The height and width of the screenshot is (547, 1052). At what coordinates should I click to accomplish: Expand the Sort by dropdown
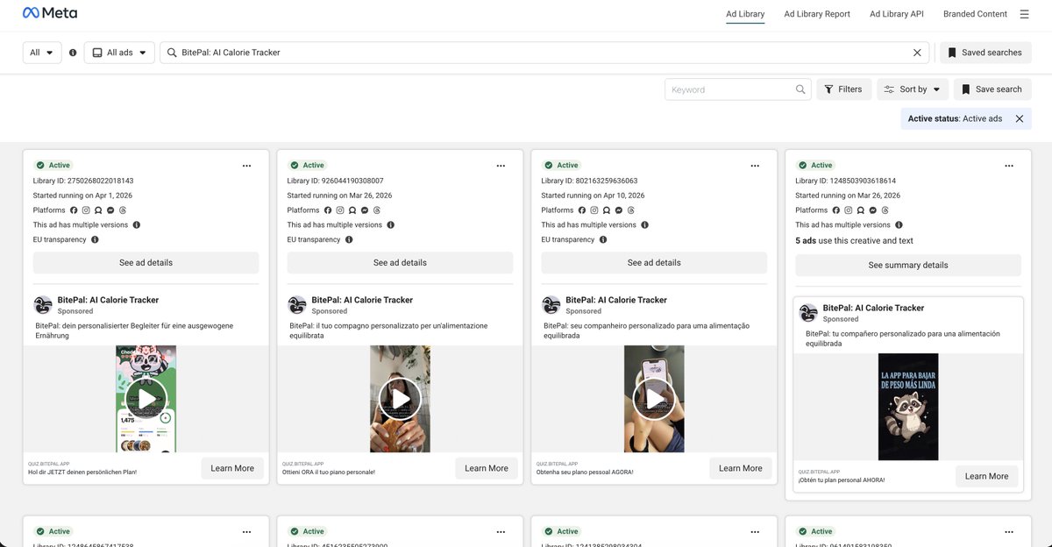pyautogui.click(x=912, y=89)
